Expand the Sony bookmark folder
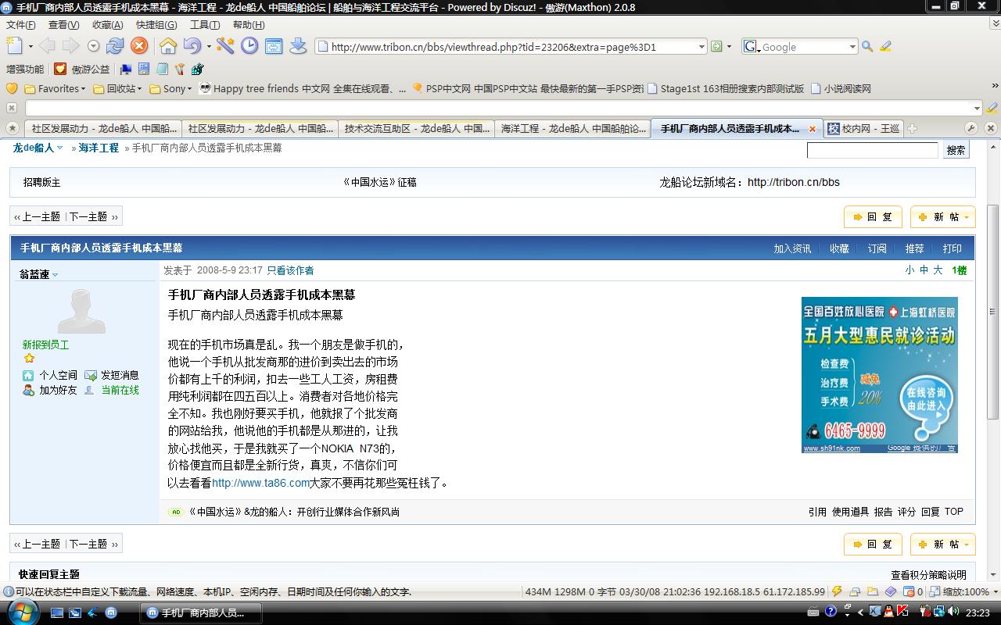This screenshot has width=1001, height=625. point(188,89)
